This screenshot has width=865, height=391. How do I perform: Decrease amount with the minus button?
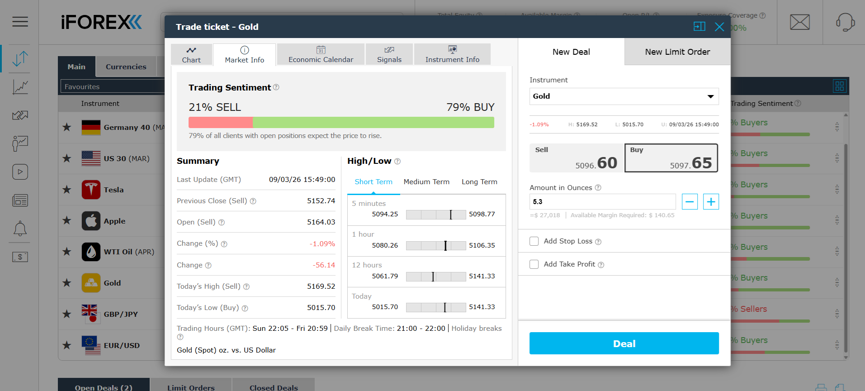pyautogui.click(x=690, y=202)
